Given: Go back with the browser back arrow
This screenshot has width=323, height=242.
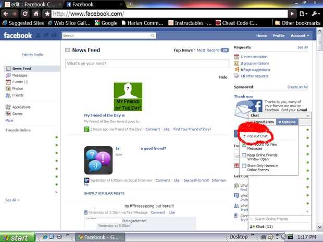Looking at the screenshot, I should coord(6,14).
